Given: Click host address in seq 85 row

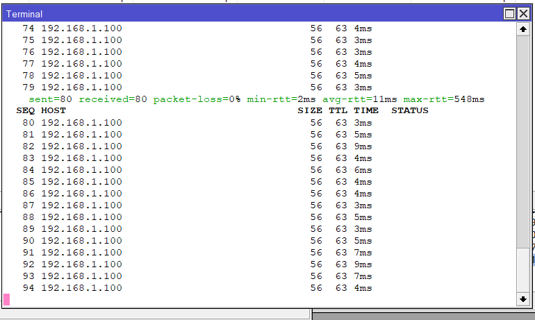Looking at the screenshot, I should pos(81,182).
